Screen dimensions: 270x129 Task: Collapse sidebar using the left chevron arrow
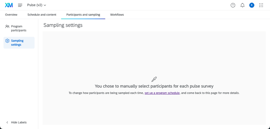(x=7, y=122)
